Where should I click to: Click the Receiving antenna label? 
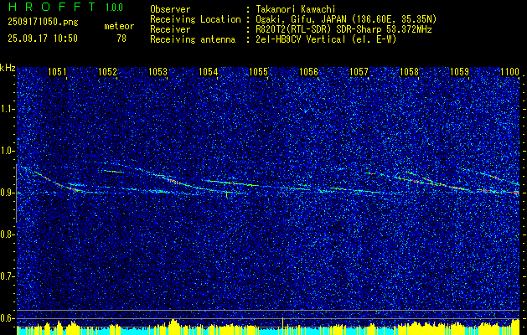pos(193,39)
